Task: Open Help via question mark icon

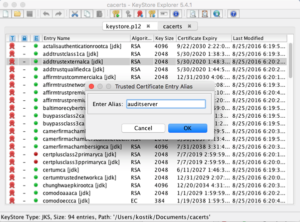Action: (x=234, y=14)
